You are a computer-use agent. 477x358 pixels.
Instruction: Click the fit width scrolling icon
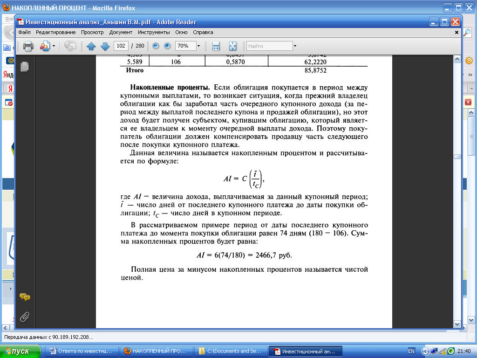[216, 46]
